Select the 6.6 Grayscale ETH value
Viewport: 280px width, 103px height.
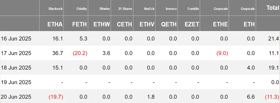pyautogui.click(x=251, y=97)
